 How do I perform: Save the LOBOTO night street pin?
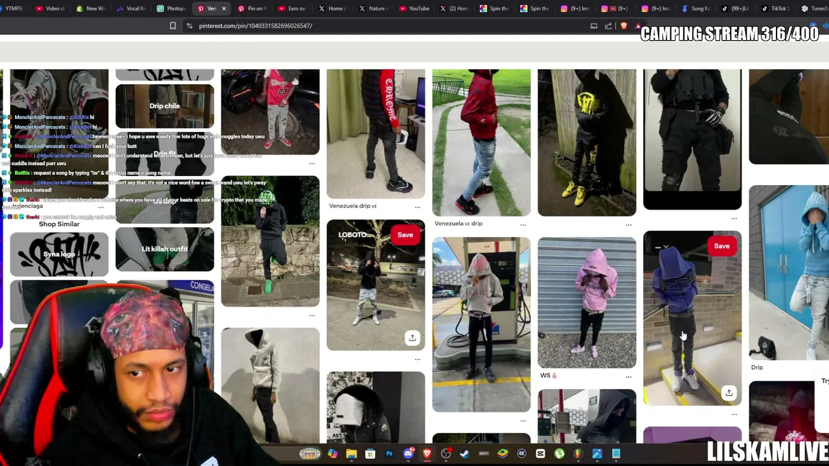click(405, 235)
